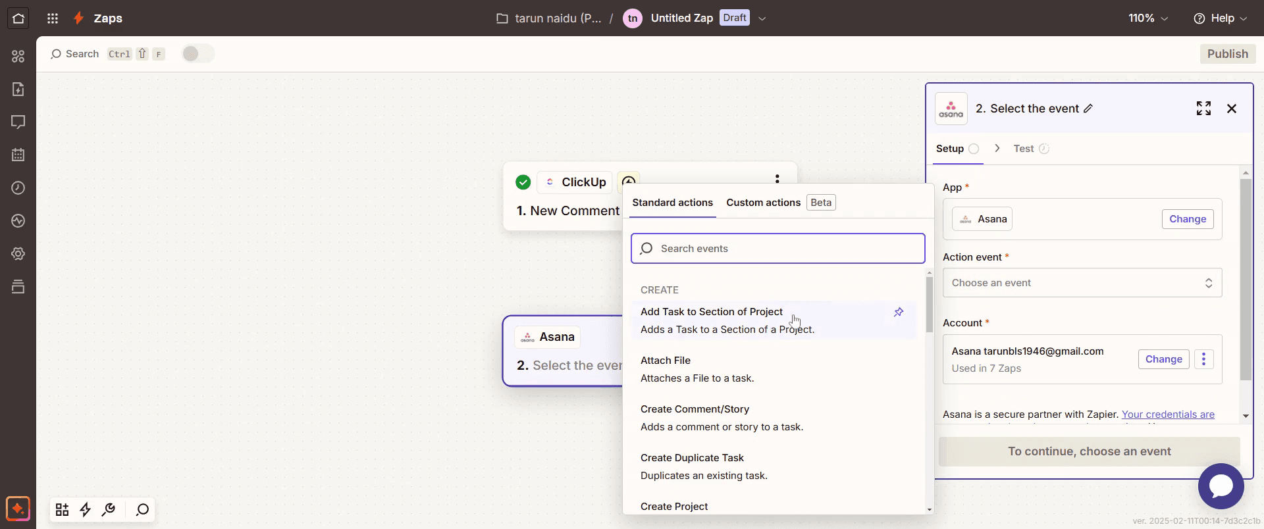Image resolution: width=1264 pixels, height=529 pixels.
Task: Launch the AI copilot sparkle icon
Action: (18, 509)
